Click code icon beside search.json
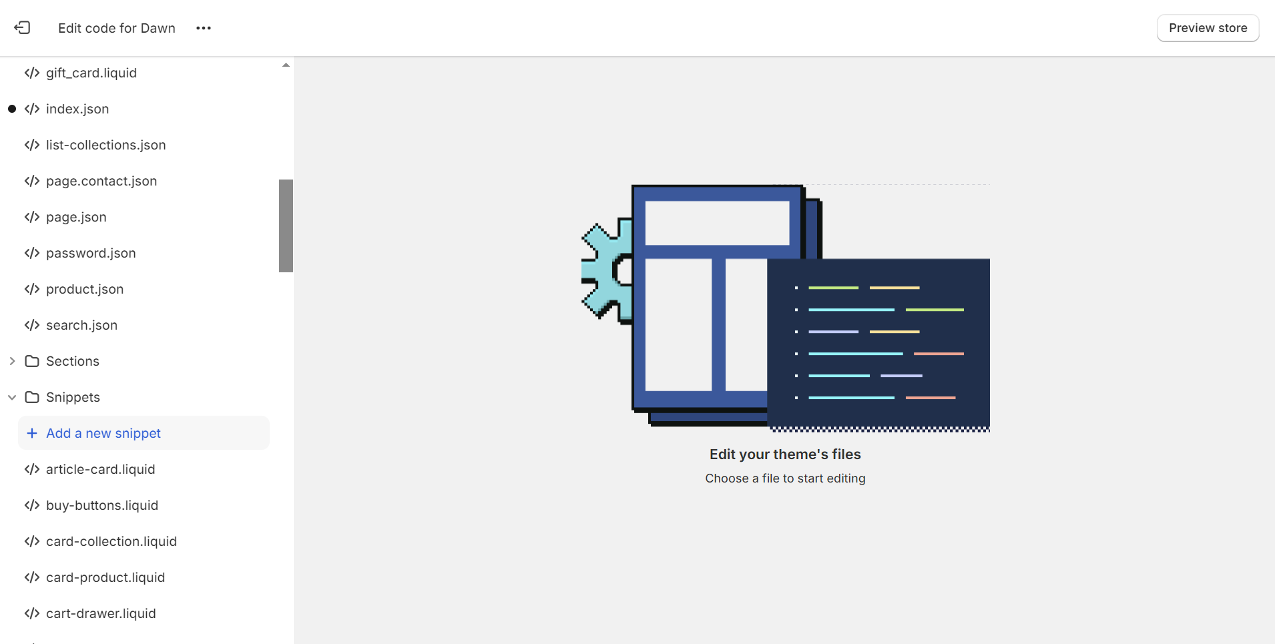Screen dimensions: 1275x644 click(32, 325)
